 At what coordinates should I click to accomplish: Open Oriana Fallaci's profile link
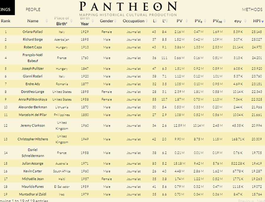point(33,32)
